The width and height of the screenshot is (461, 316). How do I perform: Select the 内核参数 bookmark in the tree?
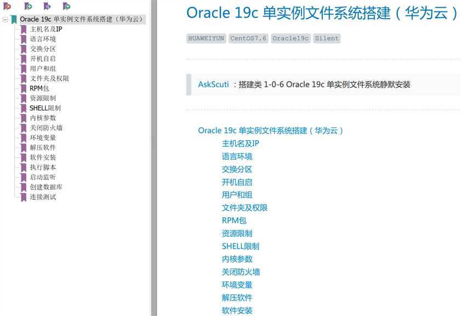pyautogui.click(x=43, y=118)
